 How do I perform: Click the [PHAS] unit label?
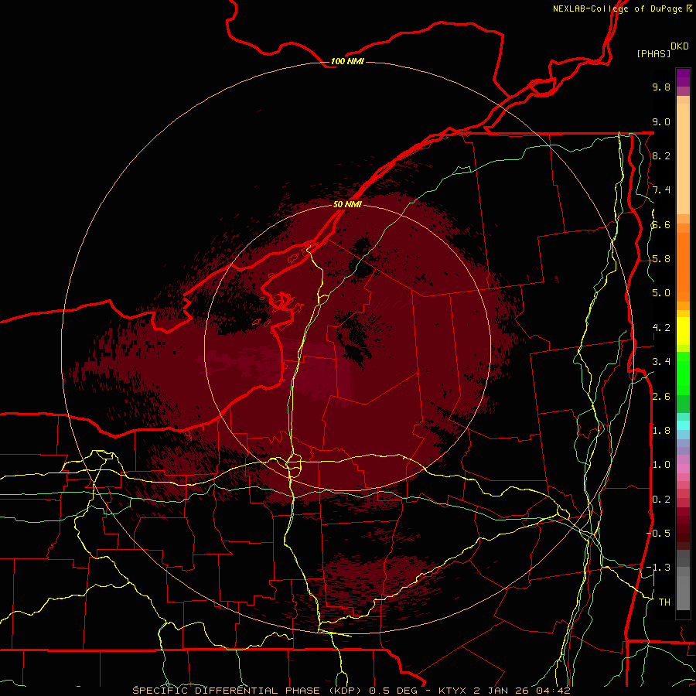point(653,53)
